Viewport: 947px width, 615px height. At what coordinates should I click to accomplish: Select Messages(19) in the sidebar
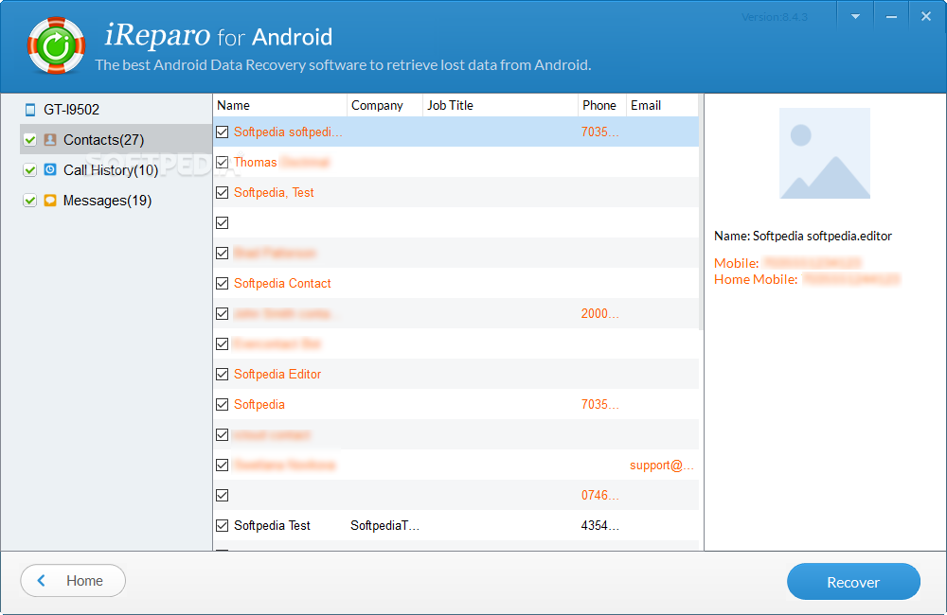point(107,201)
